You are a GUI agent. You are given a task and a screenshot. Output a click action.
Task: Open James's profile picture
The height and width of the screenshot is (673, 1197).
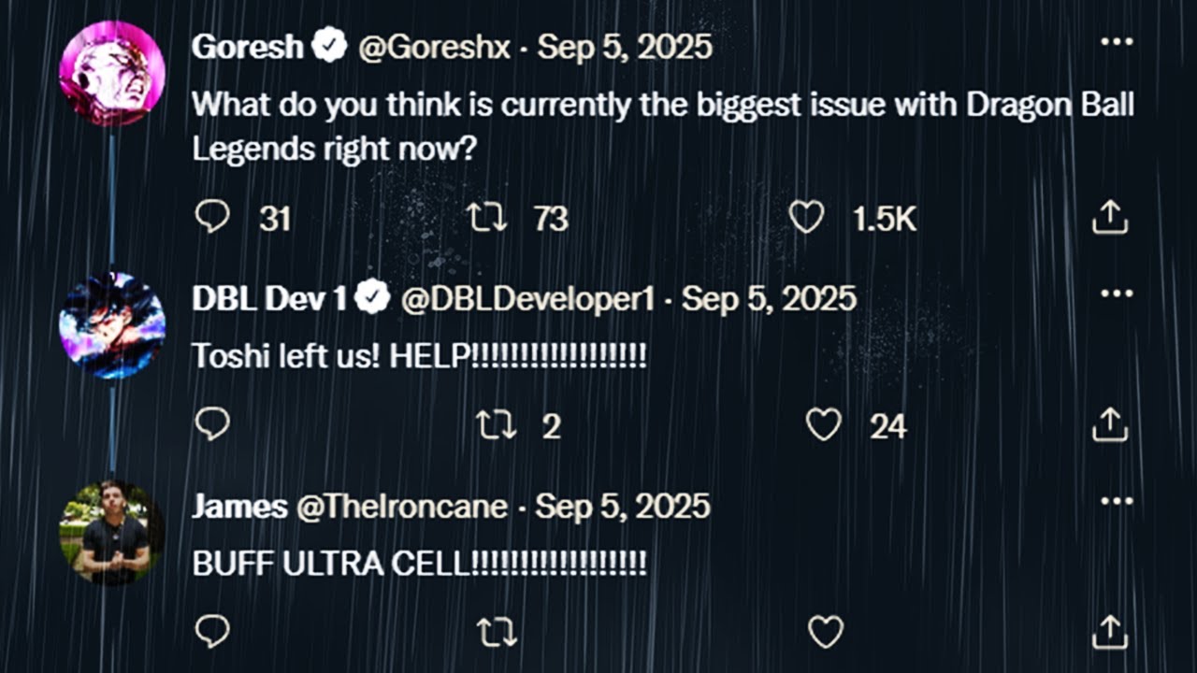(112, 533)
